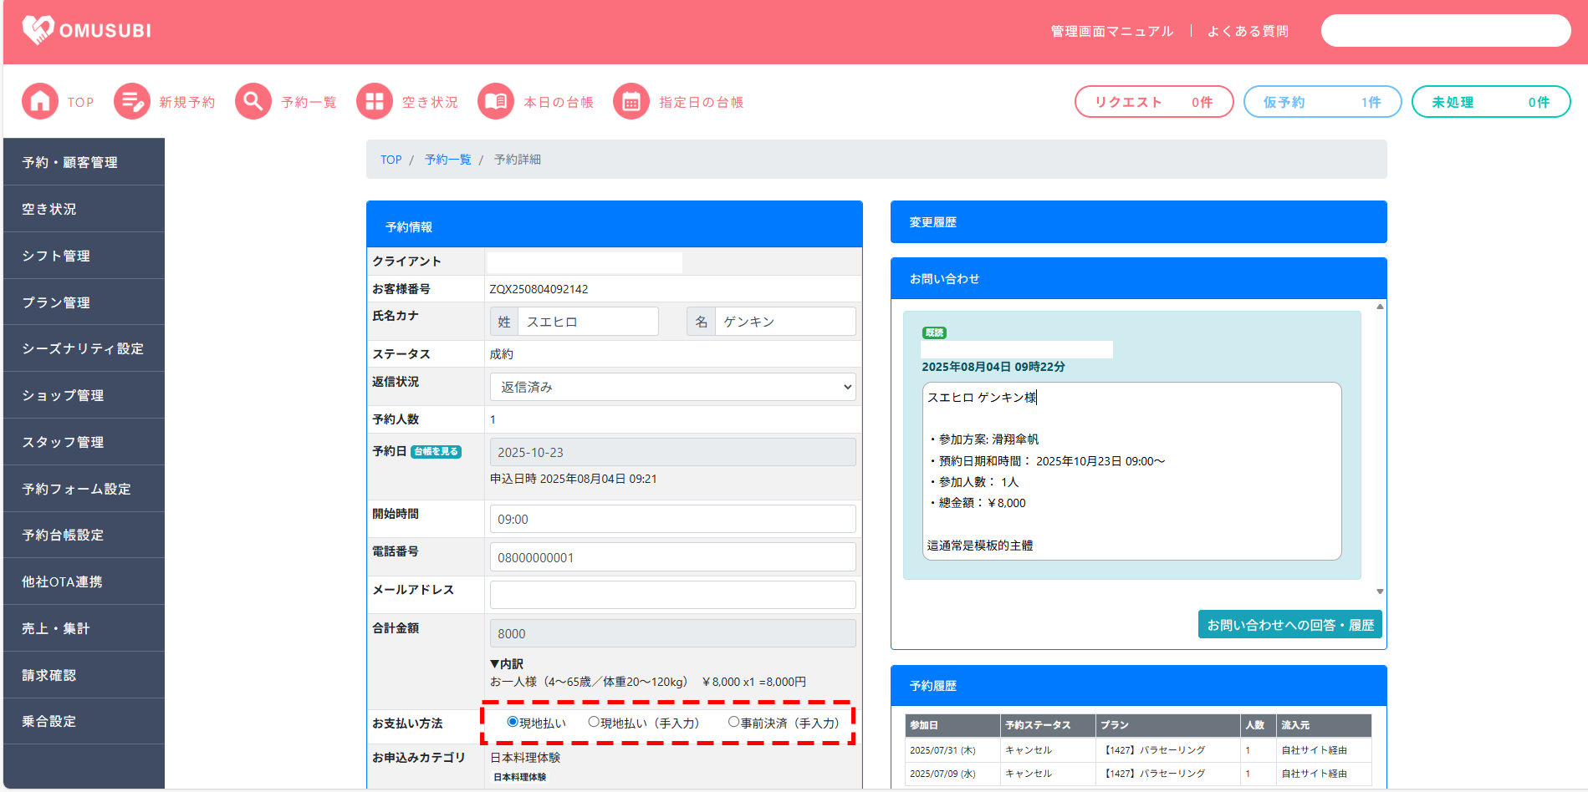Open 本日の台帳 book icon
Screen dimensions: 1588x792
click(x=496, y=102)
